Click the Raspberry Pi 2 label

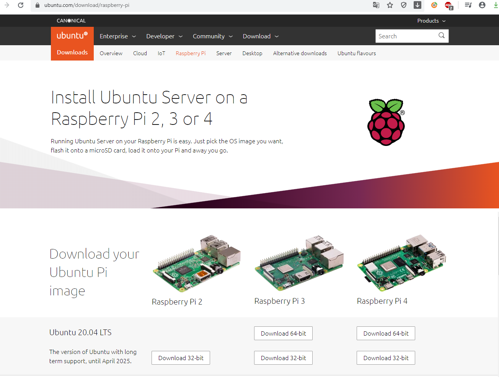tap(177, 302)
